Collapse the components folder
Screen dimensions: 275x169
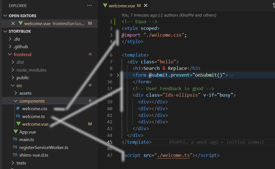click(15, 101)
